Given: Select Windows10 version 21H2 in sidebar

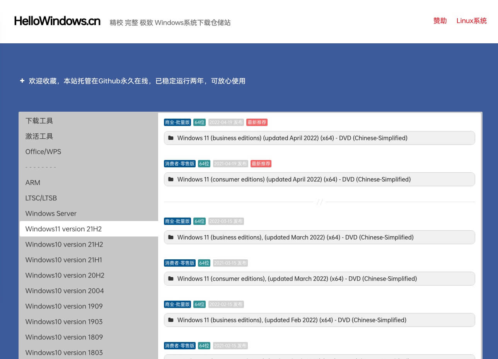Looking at the screenshot, I should (89, 244).
